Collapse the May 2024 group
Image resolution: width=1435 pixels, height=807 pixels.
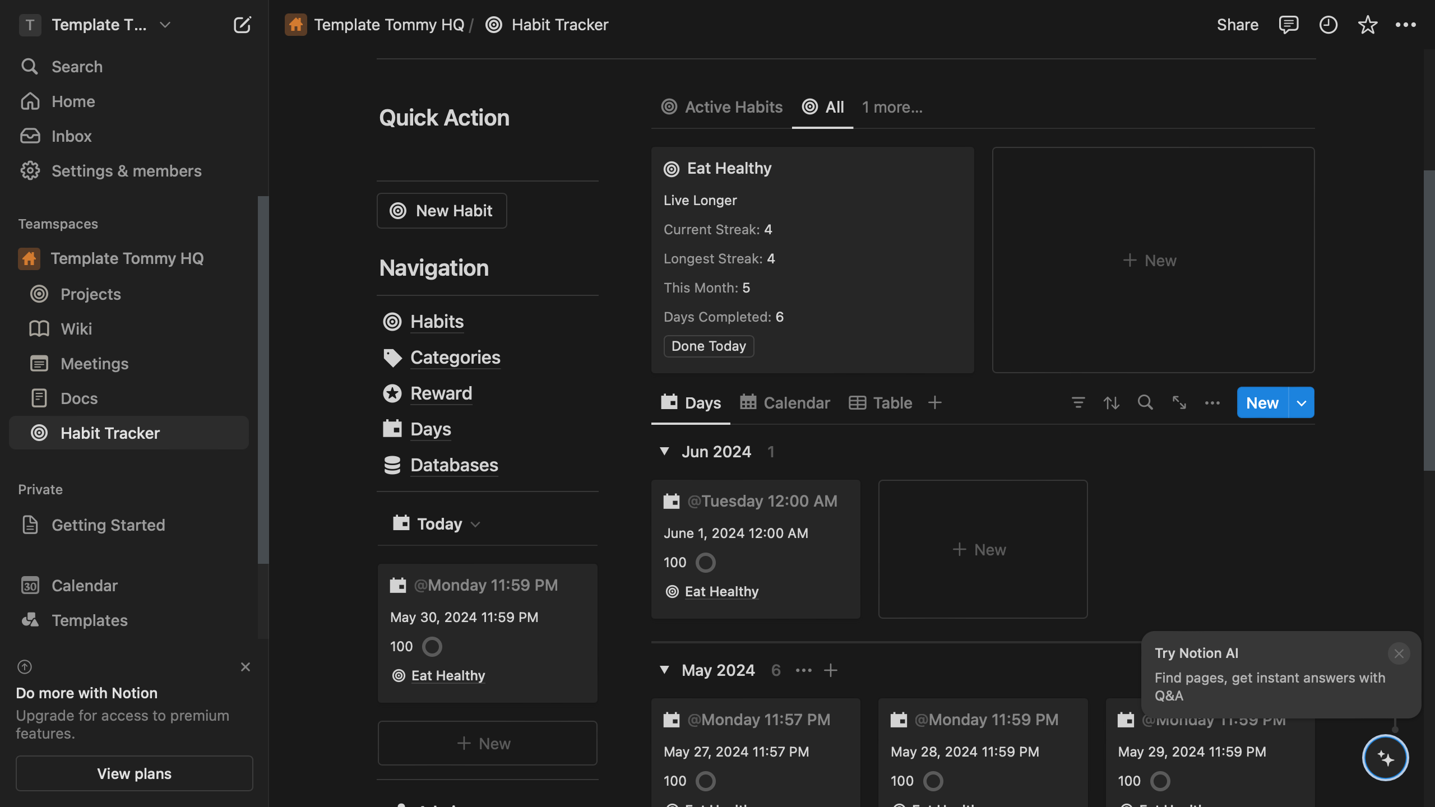click(x=664, y=670)
